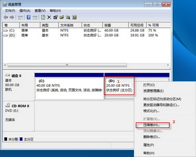The height and width of the screenshot is (157, 196).
Task: Select the (C:) 40.00 GB partition block
Action: click(x=69, y=88)
